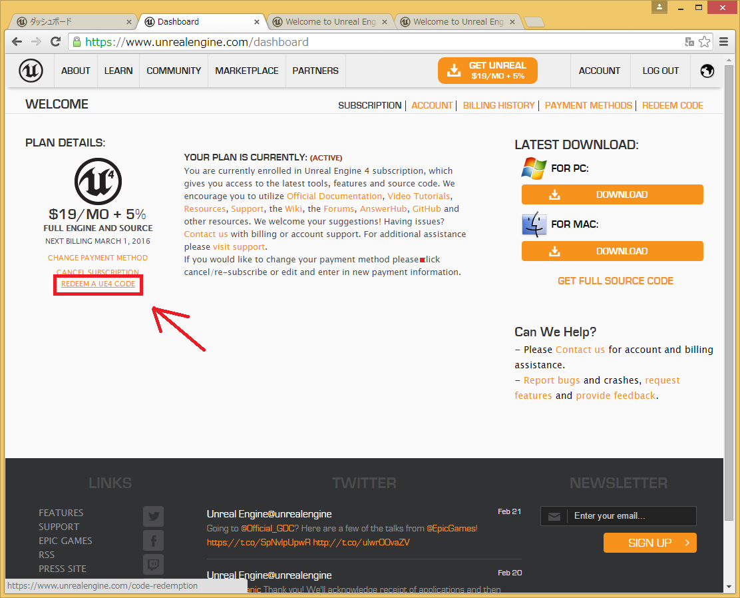Download Unreal Engine for Mac

pos(612,251)
